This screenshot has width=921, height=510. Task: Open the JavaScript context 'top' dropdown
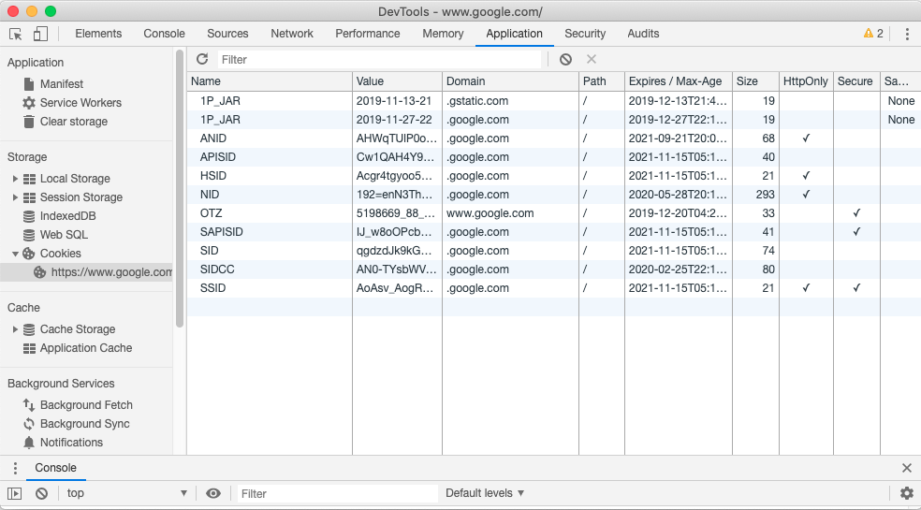126,493
